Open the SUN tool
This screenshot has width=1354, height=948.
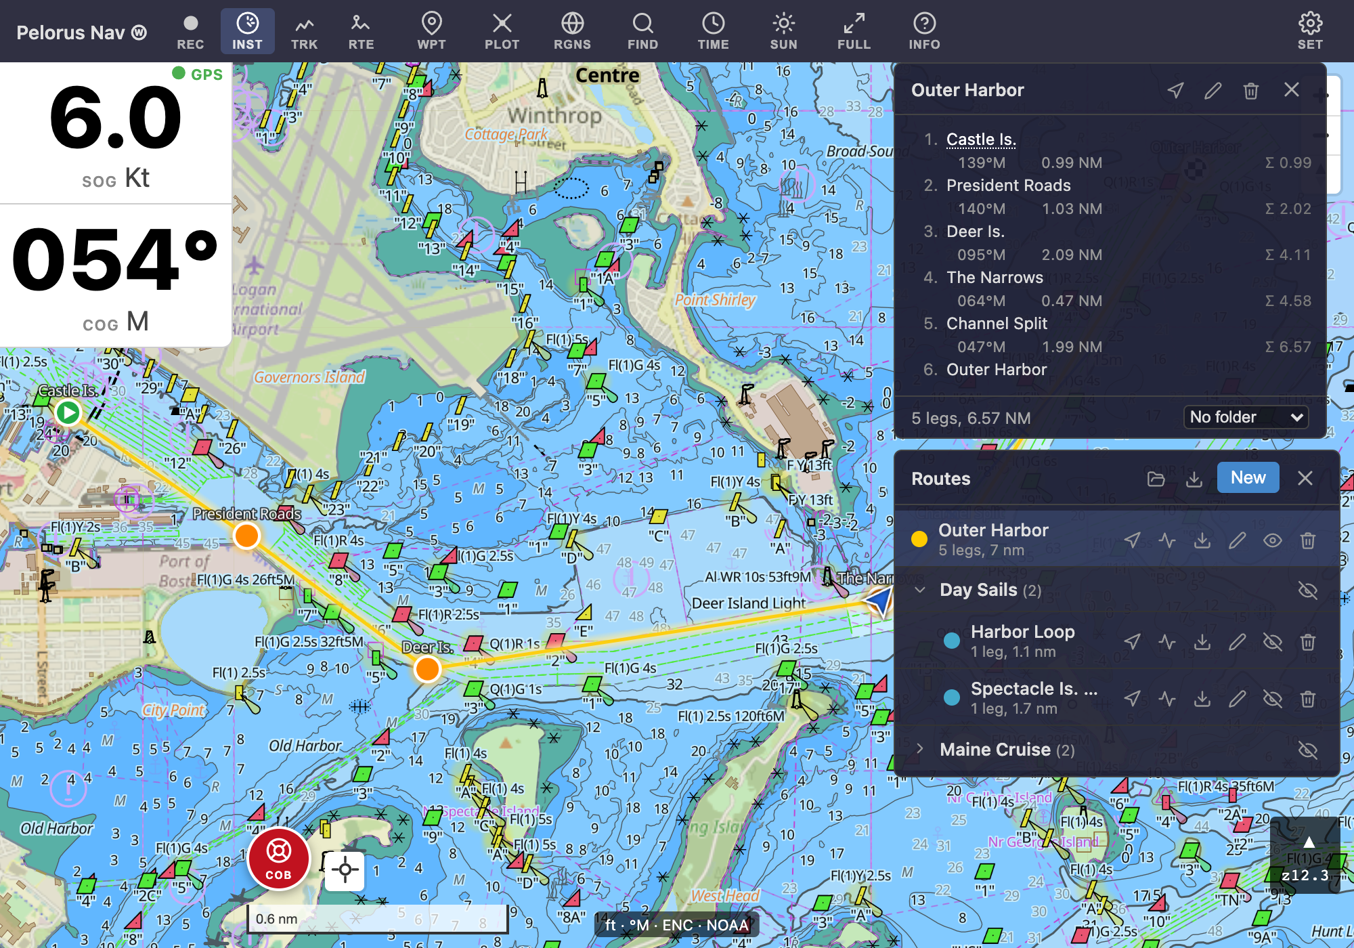(783, 32)
